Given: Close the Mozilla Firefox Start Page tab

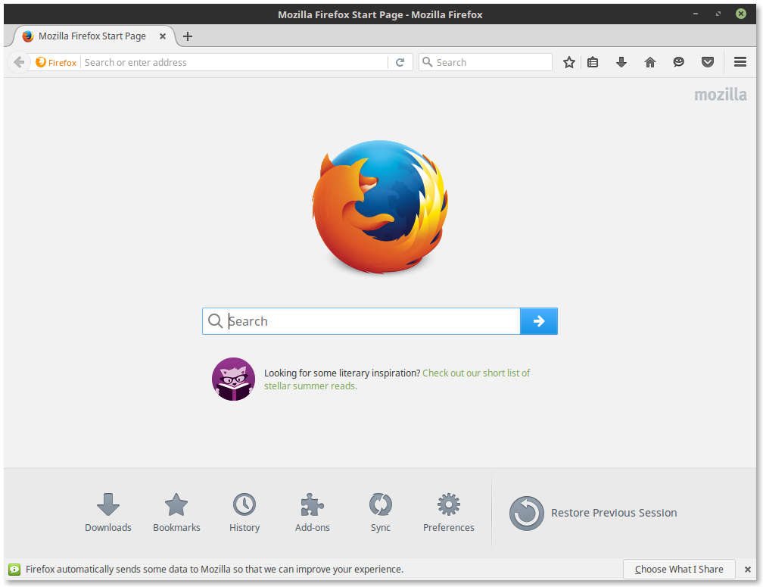Looking at the screenshot, I should tap(163, 36).
